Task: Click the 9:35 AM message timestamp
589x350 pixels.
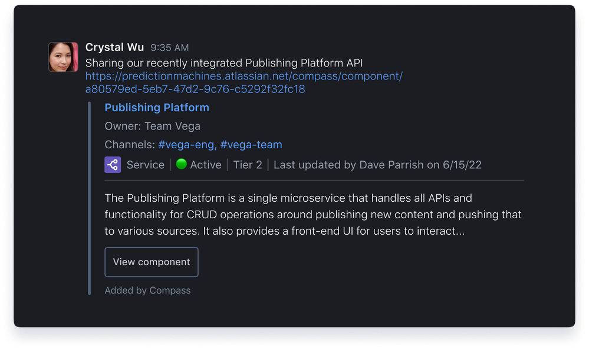Action: pyautogui.click(x=170, y=48)
